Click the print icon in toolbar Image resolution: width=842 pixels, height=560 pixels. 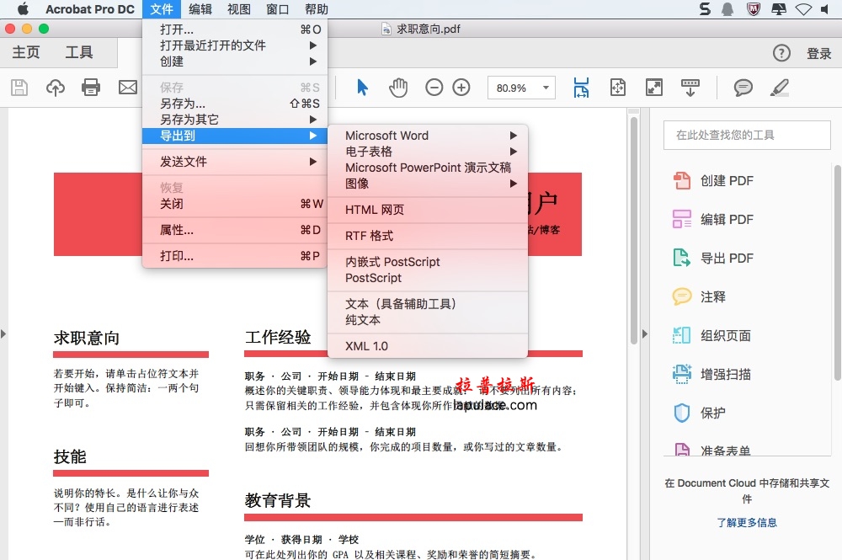[x=91, y=88]
